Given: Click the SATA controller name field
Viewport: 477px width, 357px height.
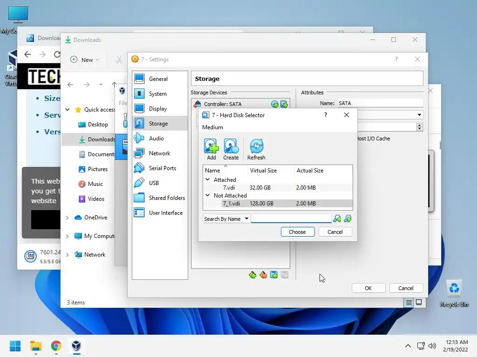Looking at the screenshot, I should [x=380, y=103].
